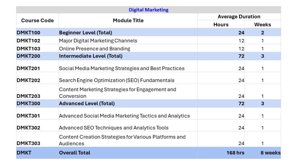Select Online Presence and Branding cell
Image resolution: width=294 pixels, height=165 pixels.
coord(95,49)
